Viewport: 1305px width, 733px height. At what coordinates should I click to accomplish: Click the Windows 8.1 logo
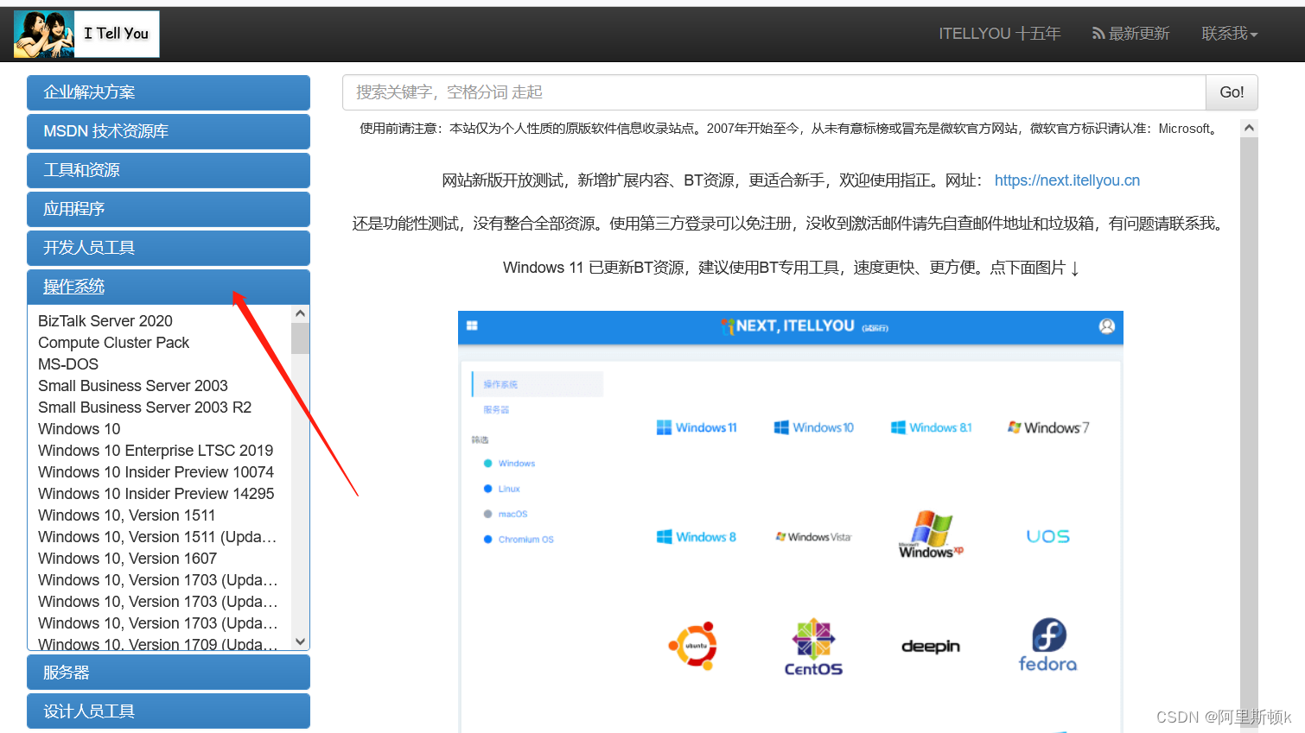[932, 427]
